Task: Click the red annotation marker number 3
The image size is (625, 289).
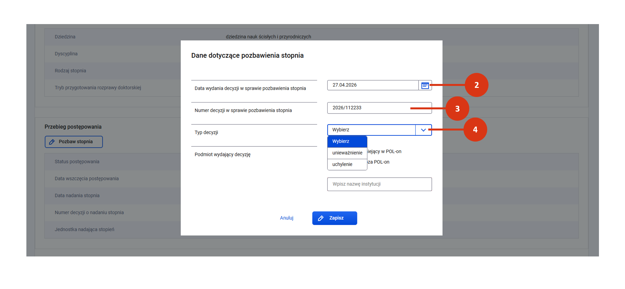Action: (x=457, y=109)
